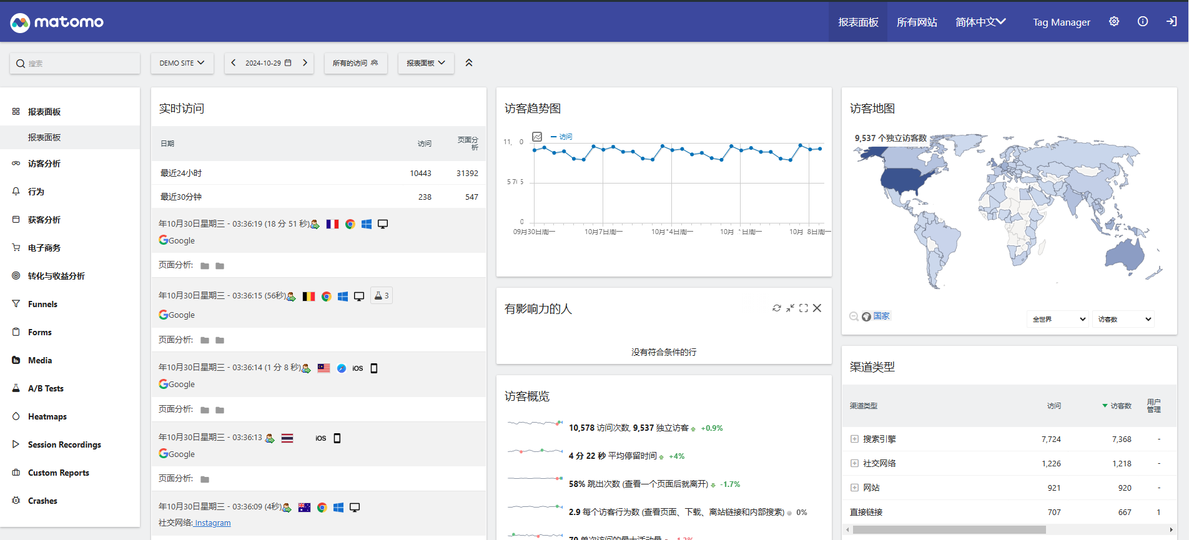Click in the 搜索 search field
This screenshot has height=540, width=1189.
(75, 64)
